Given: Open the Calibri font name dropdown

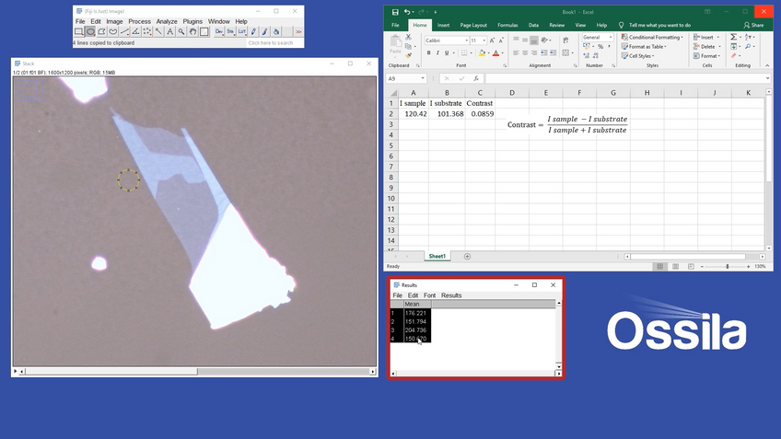Looking at the screenshot, I should [467, 40].
